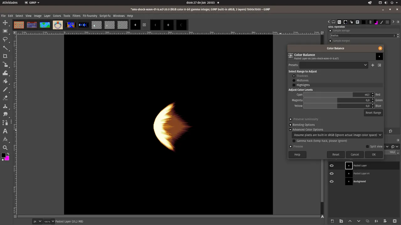Select the Measure compass tool
Image resolution: width=401 pixels, height=225 pixels.
pos(5,139)
